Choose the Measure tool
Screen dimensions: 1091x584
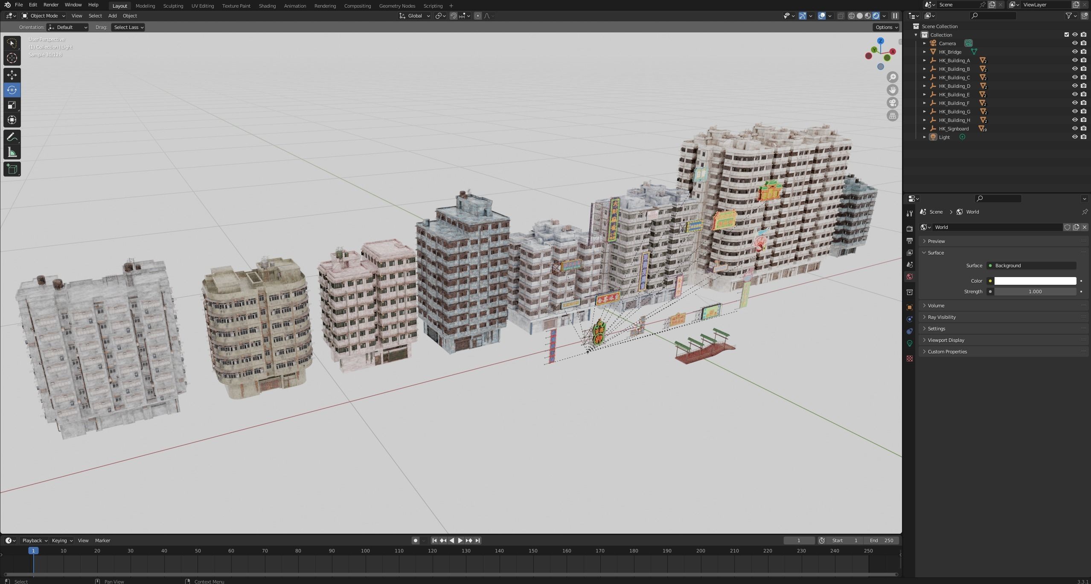[x=12, y=153]
